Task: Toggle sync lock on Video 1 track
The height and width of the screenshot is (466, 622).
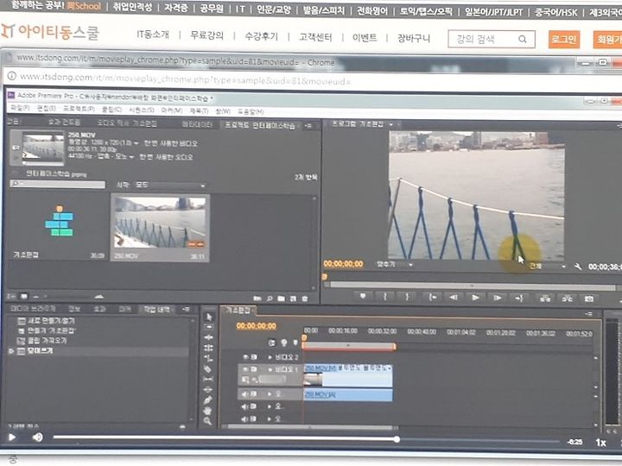Action: [254, 369]
